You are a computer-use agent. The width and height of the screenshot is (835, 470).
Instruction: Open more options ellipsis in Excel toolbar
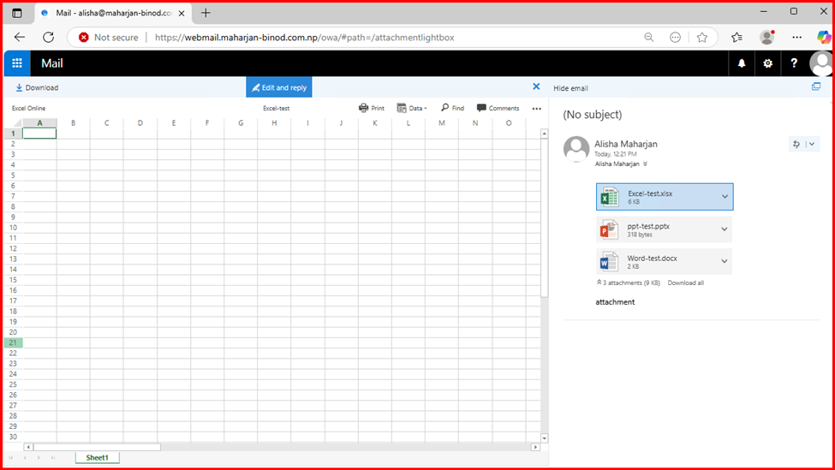tap(537, 109)
